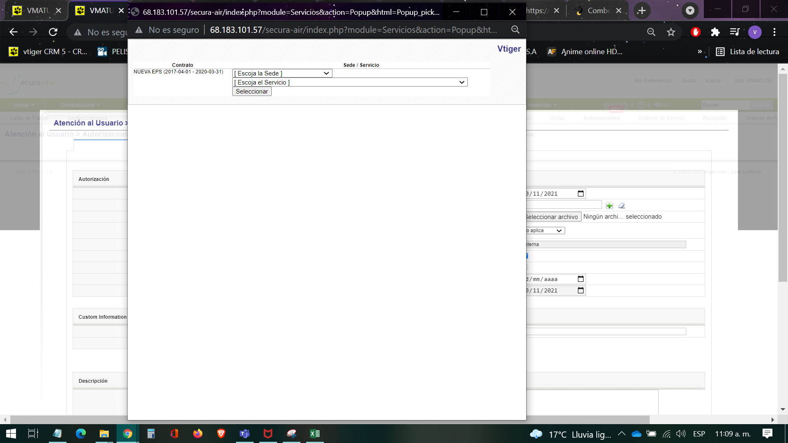
Task: Click the Seleccionar archivo file button
Action: tap(553, 217)
